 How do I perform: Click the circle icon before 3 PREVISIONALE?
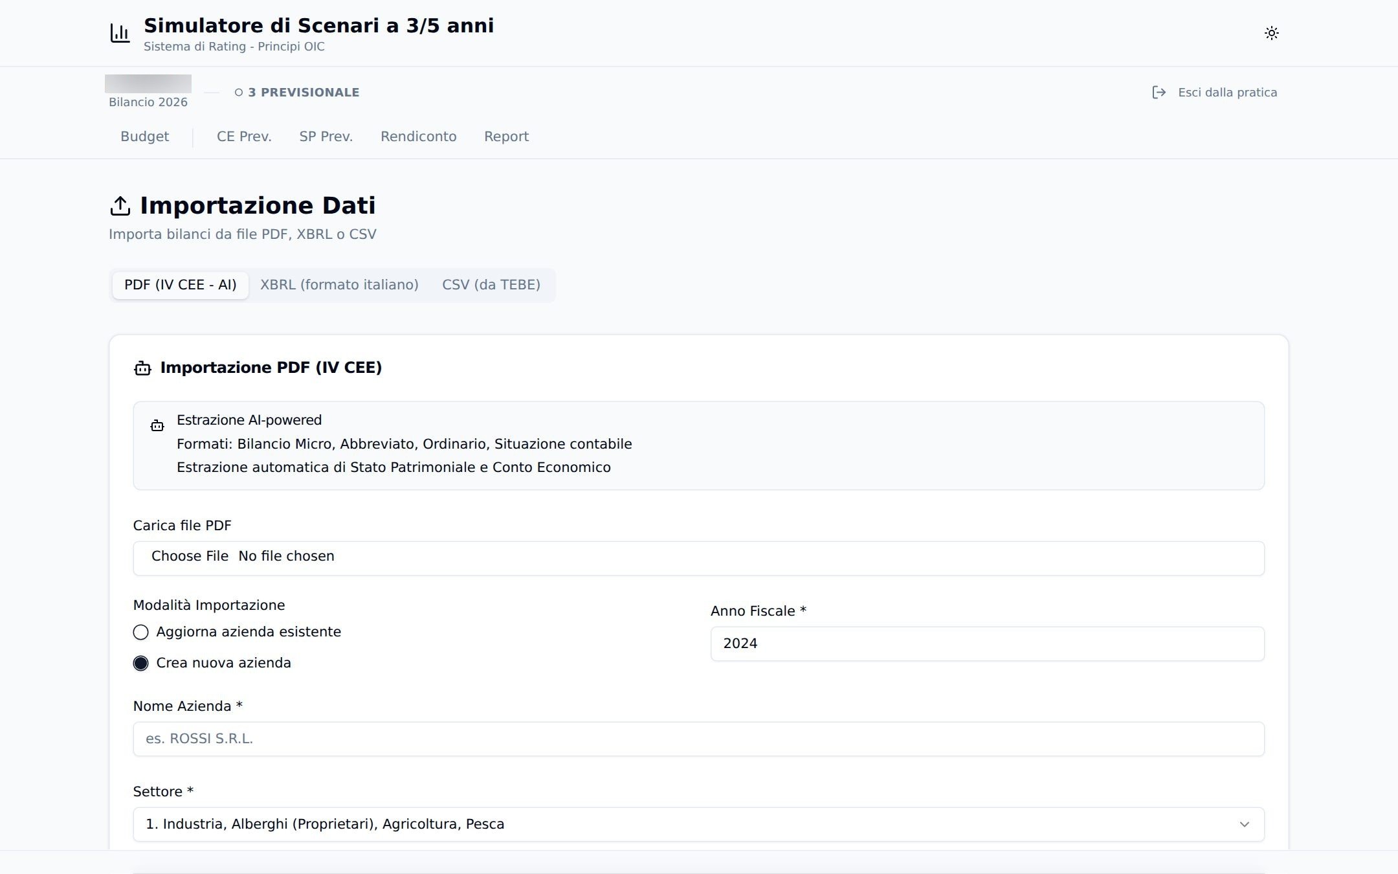click(x=239, y=93)
